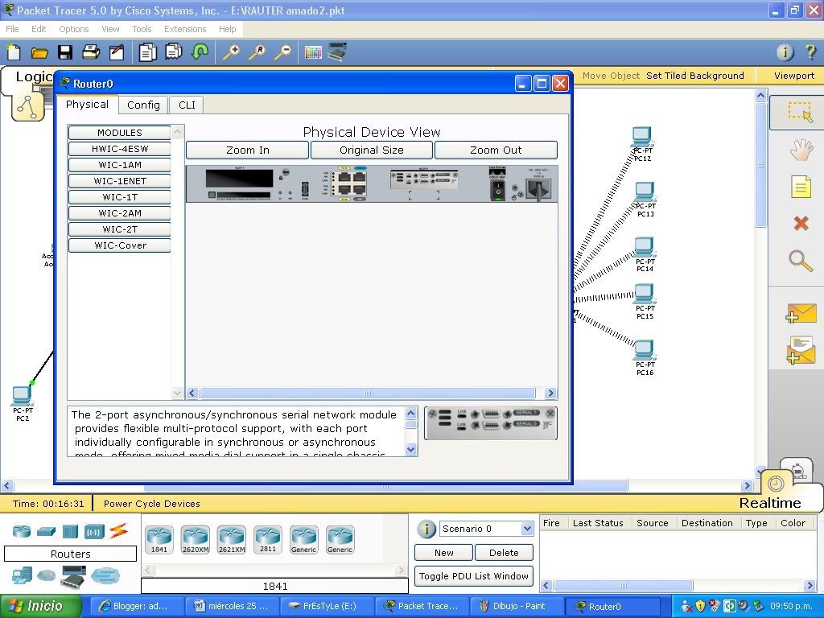Viewport: 824px width, 618px height.
Task: Click the Zoom In magnifier in toolbar
Action: coord(231,52)
